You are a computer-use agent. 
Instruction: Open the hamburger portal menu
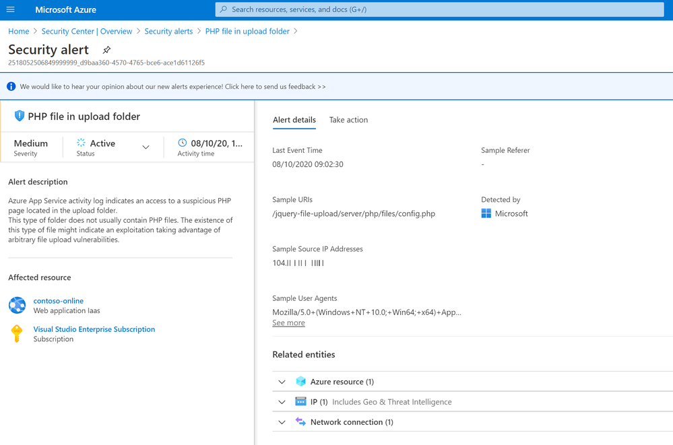11,9
